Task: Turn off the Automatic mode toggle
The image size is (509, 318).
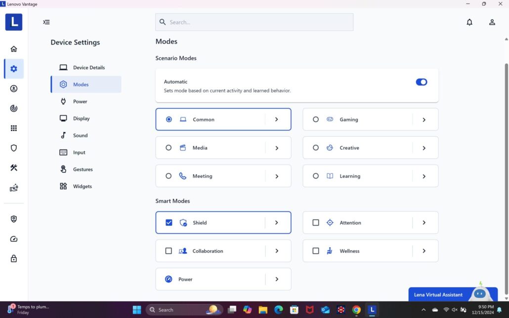Action: tap(422, 82)
